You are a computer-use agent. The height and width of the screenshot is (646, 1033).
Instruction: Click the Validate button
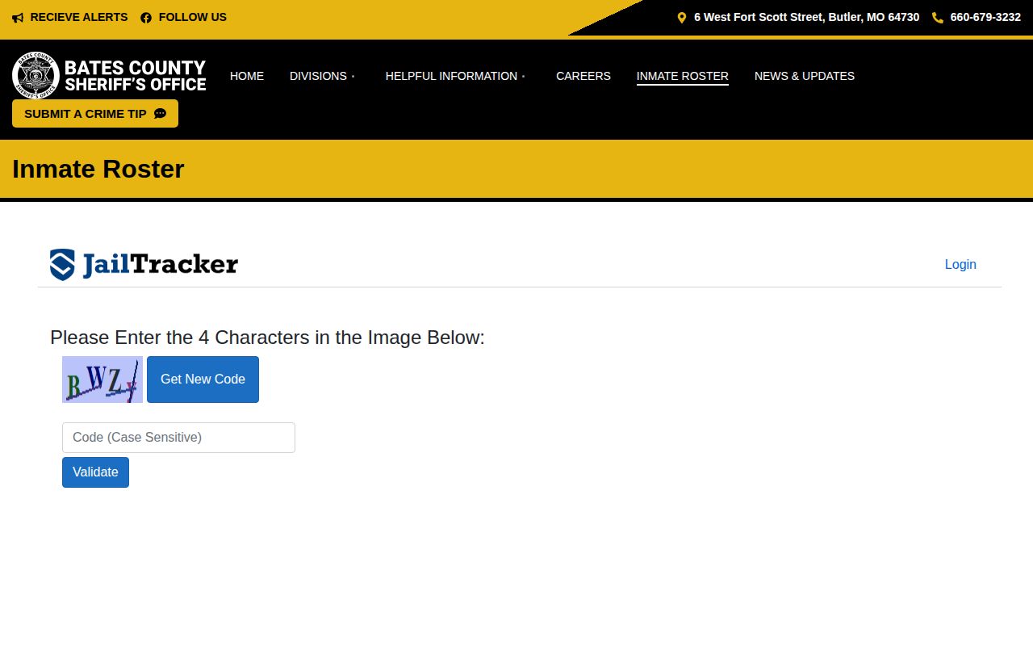95,472
